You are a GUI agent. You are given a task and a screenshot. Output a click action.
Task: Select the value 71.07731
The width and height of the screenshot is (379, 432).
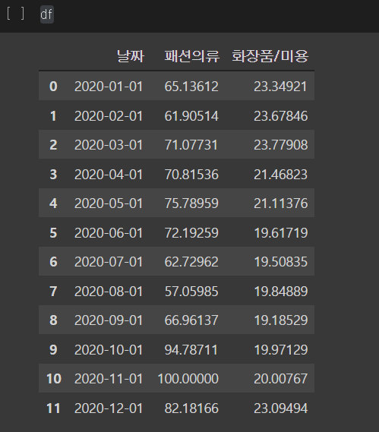191,145
